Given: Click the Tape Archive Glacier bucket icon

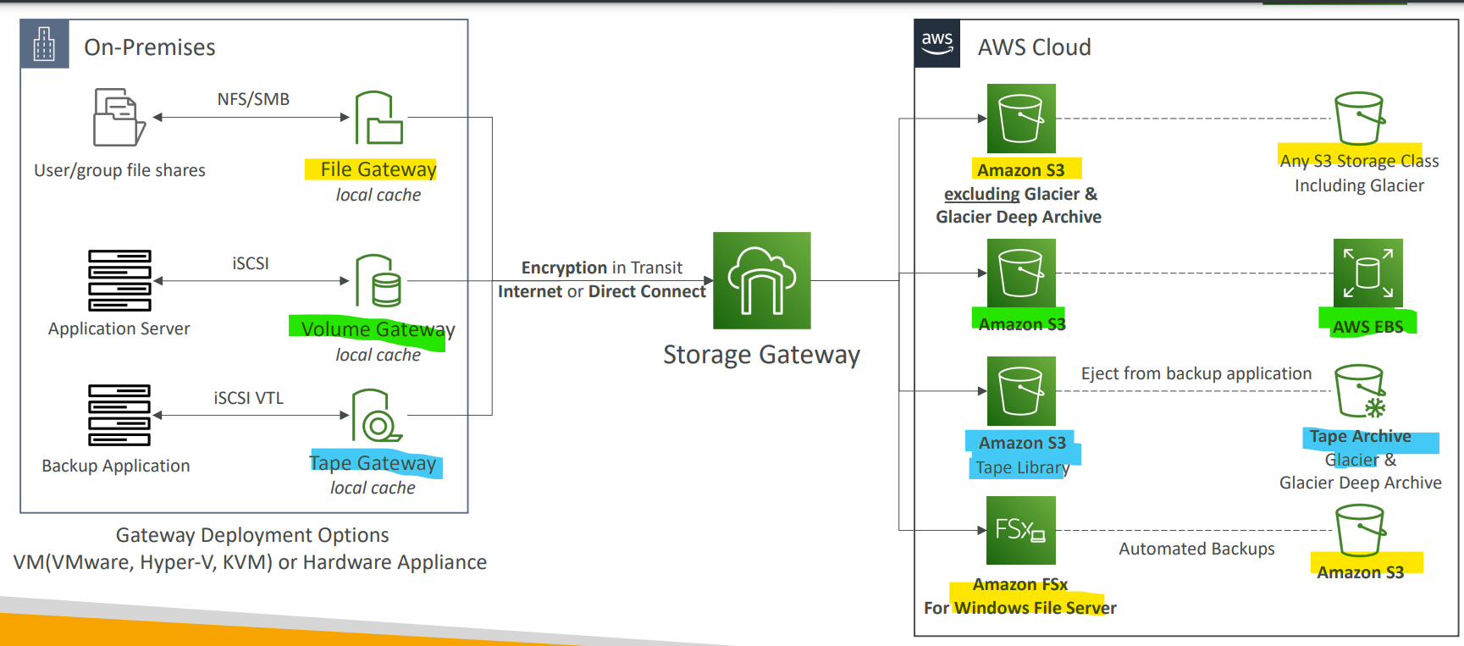Looking at the screenshot, I should pyautogui.click(x=1361, y=391).
